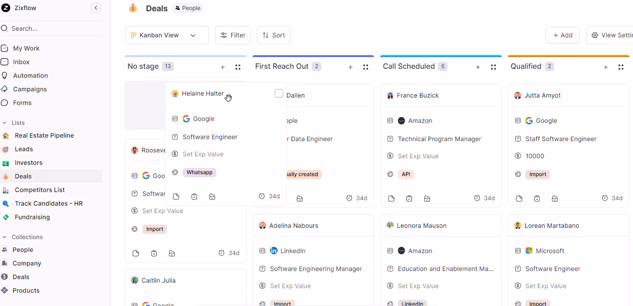The height and width of the screenshot is (306, 633).
Task: Click Technical Program Manager job title
Action: 439,139
